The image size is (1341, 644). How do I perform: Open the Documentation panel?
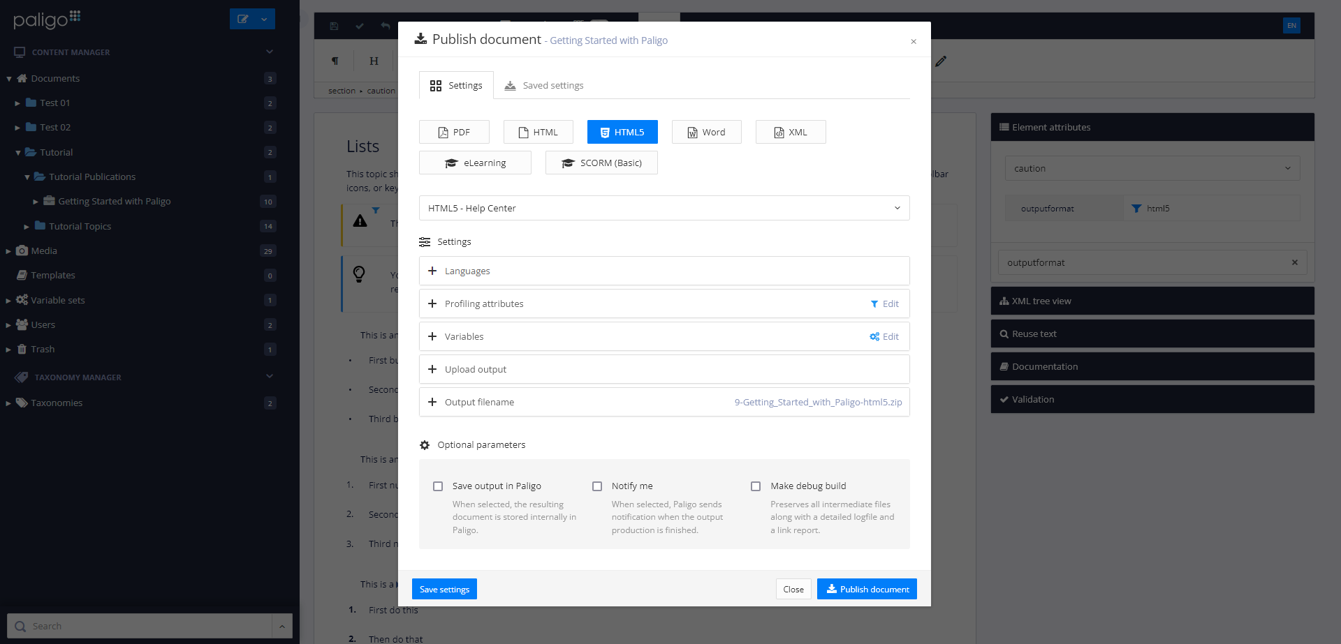[1152, 366]
